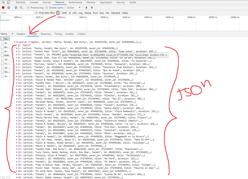Expand item 30 Take It Off entry
This screenshot has width=248, height=179.
point(17,140)
